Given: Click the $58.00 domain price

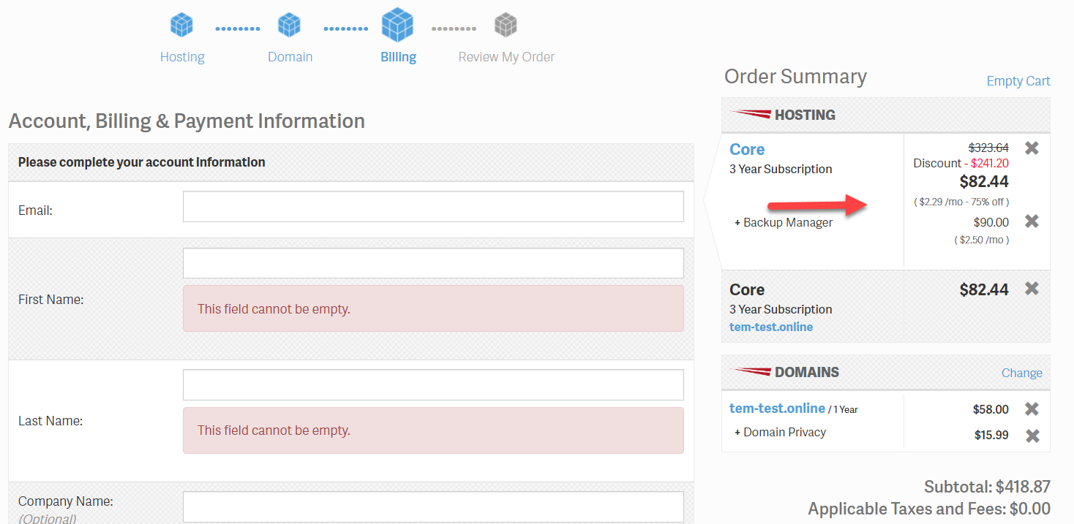Looking at the screenshot, I should point(991,409).
